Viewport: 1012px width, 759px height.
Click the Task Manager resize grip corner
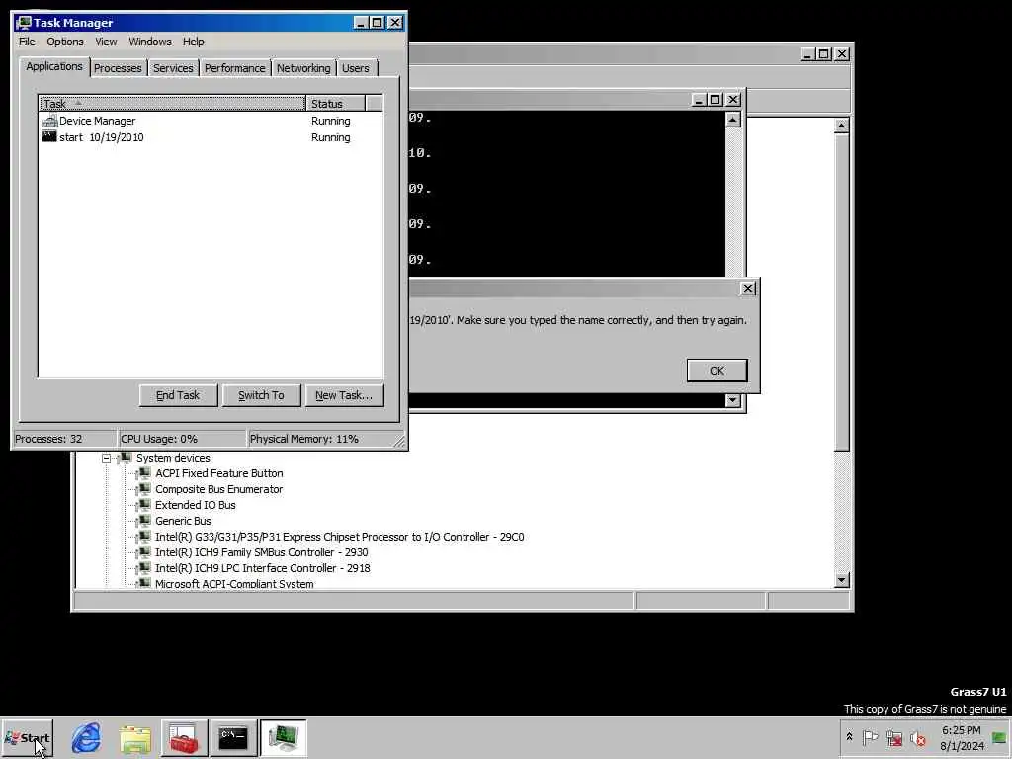click(x=399, y=441)
